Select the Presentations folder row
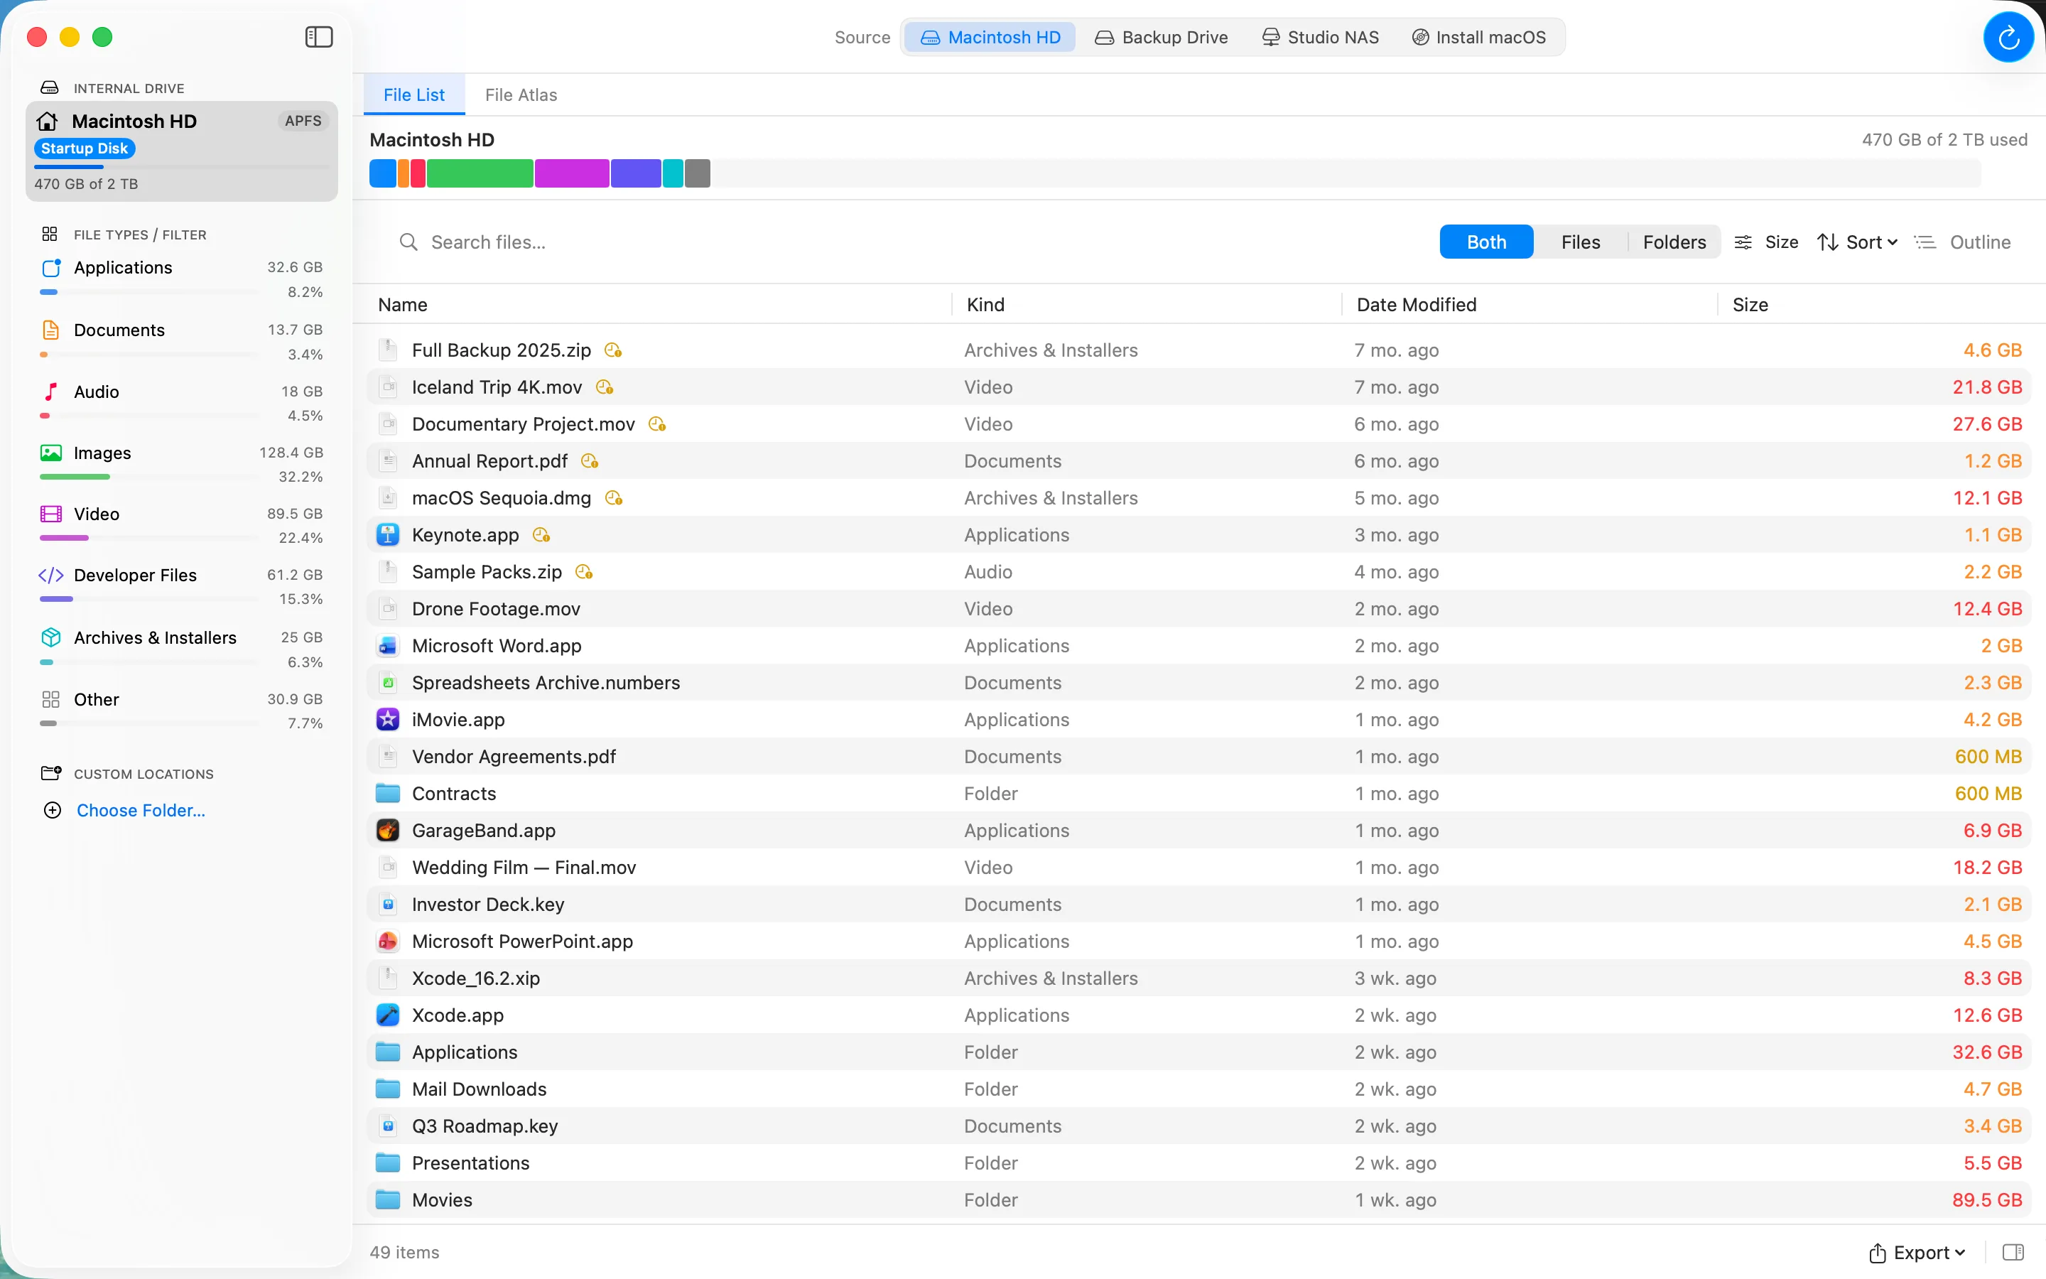Image resolution: width=2046 pixels, height=1279 pixels. [x=1199, y=1163]
